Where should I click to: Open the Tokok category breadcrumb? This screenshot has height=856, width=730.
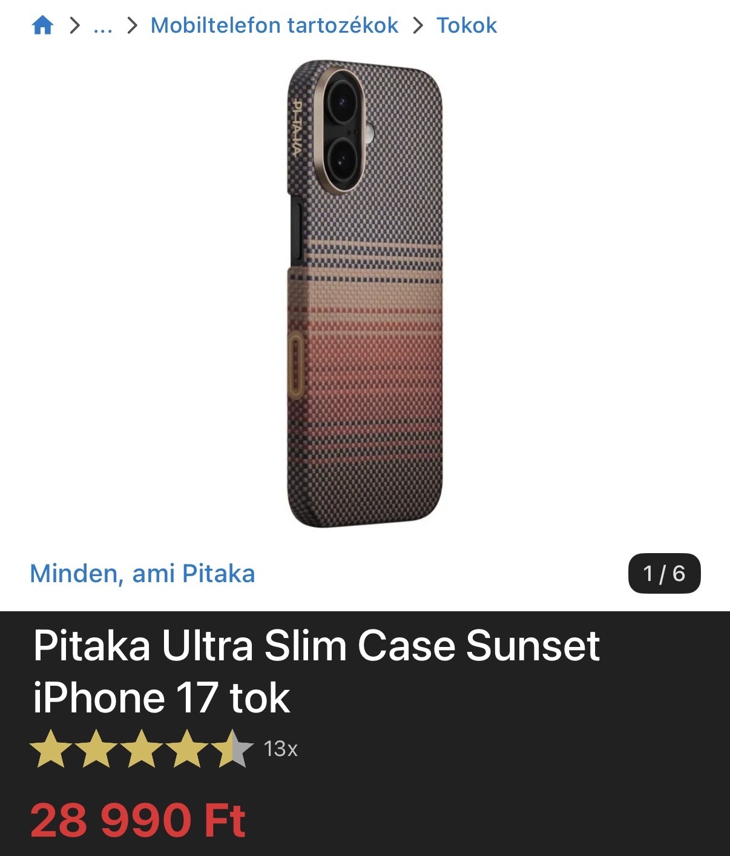click(x=467, y=25)
